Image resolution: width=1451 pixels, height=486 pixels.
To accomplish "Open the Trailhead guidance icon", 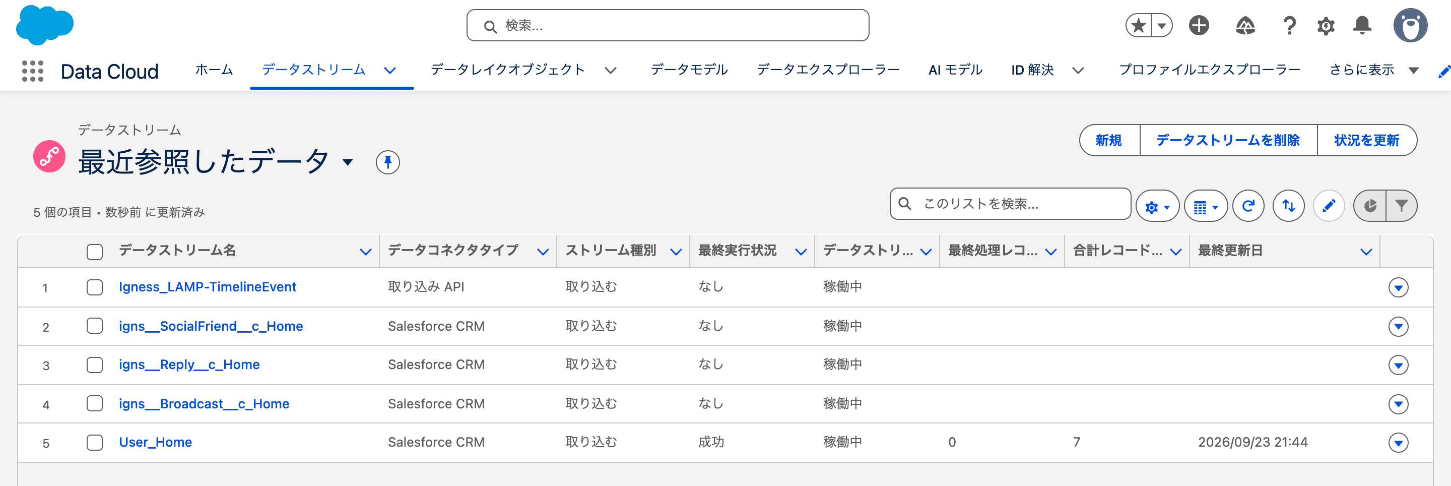I will 1245,25.
